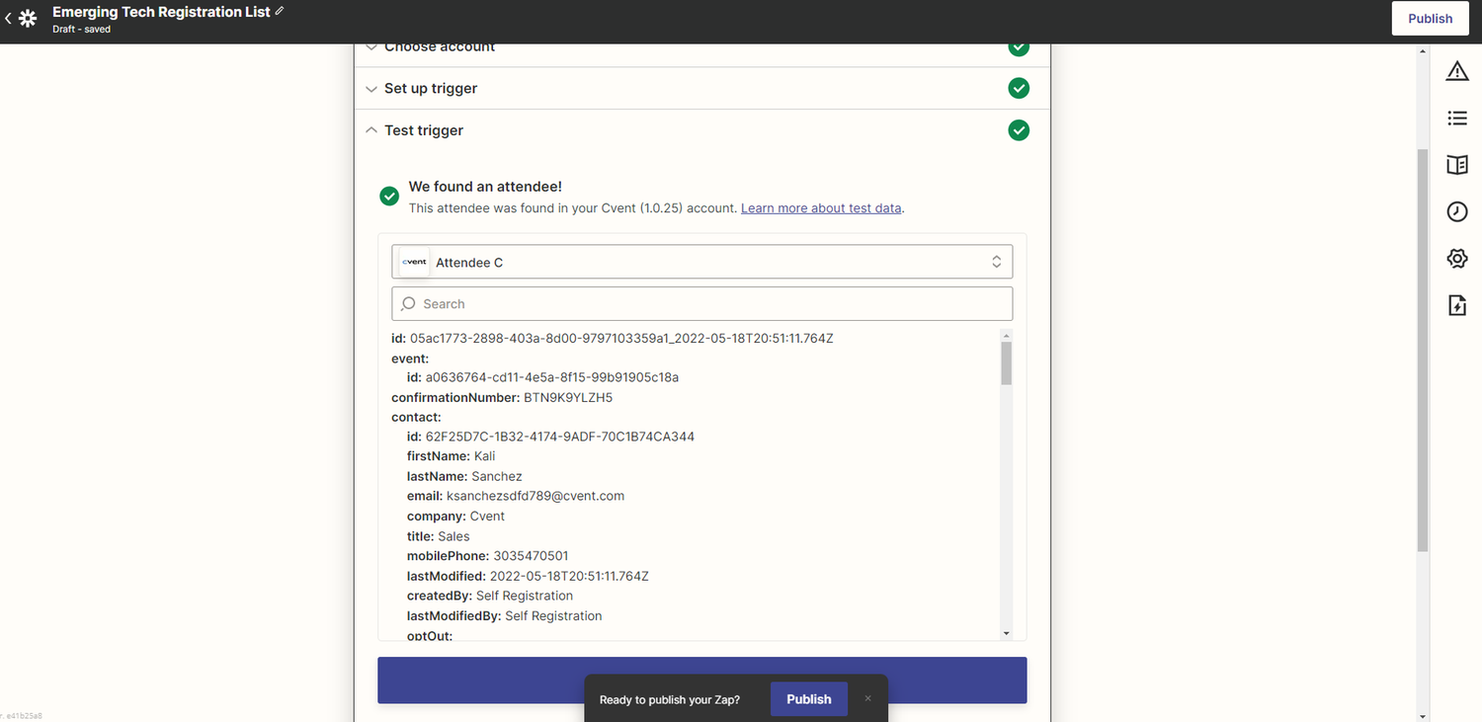Open the Learn more about test data link
The width and height of the screenshot is (1482, 722).
[x=820, y=207]
